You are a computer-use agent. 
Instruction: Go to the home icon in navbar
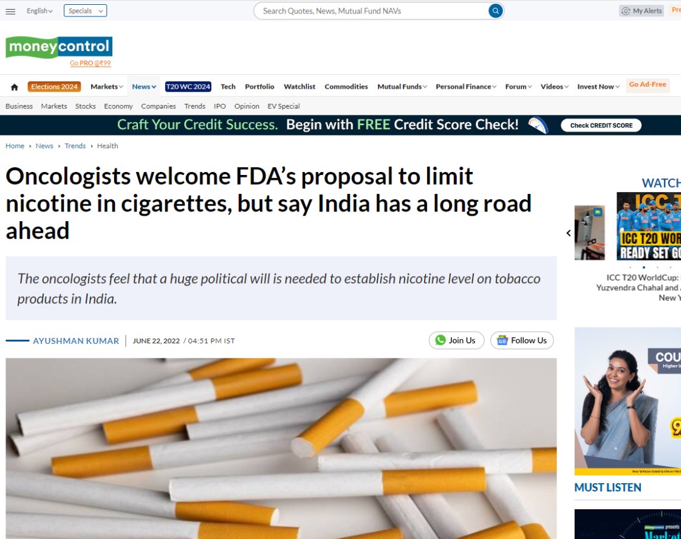(x=15, y=87)
